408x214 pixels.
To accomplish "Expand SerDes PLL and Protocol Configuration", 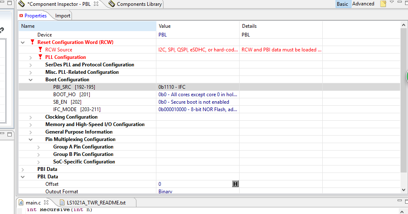I will click(30, 65).
